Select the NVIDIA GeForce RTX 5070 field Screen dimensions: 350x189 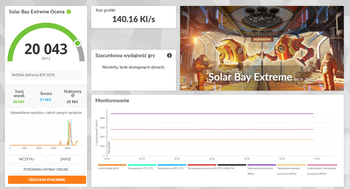click(46, 75)
